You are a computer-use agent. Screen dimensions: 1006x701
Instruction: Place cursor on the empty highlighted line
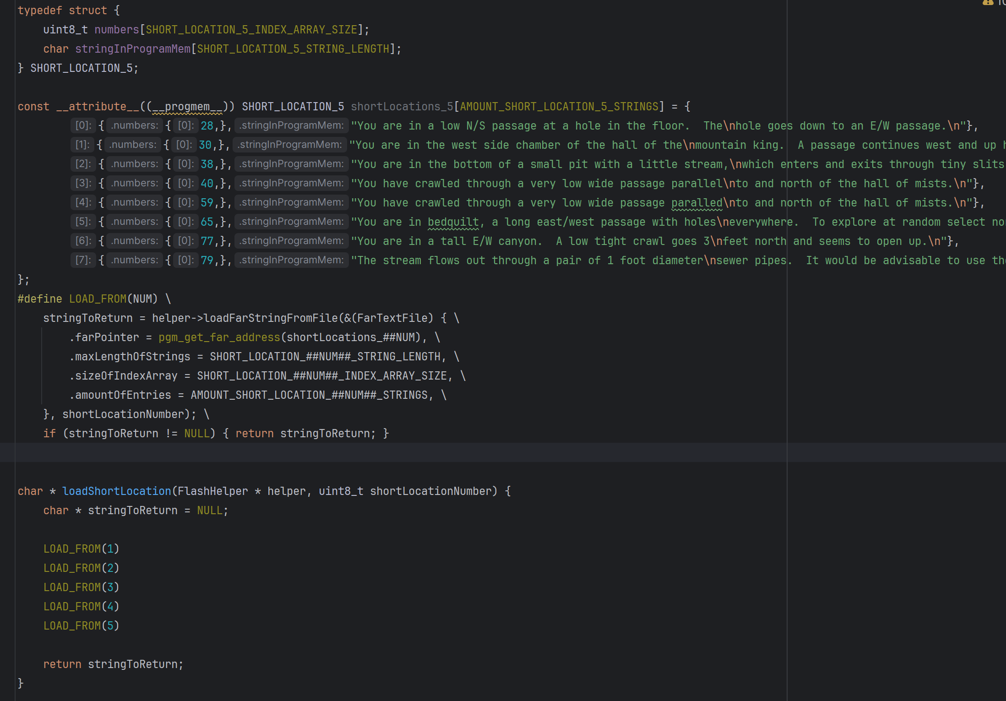point(275,452)
